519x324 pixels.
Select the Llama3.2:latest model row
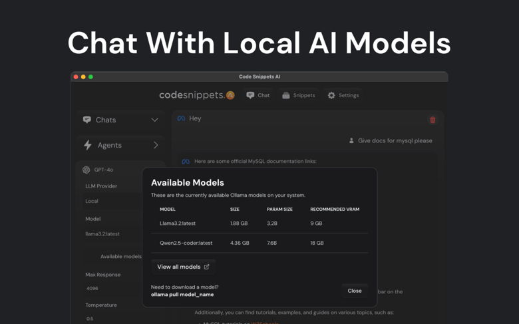(x=259, y=224)
